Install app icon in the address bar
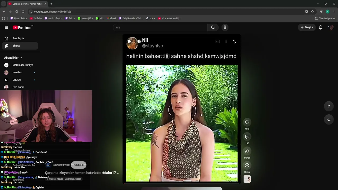 click(x=307, y=12)
